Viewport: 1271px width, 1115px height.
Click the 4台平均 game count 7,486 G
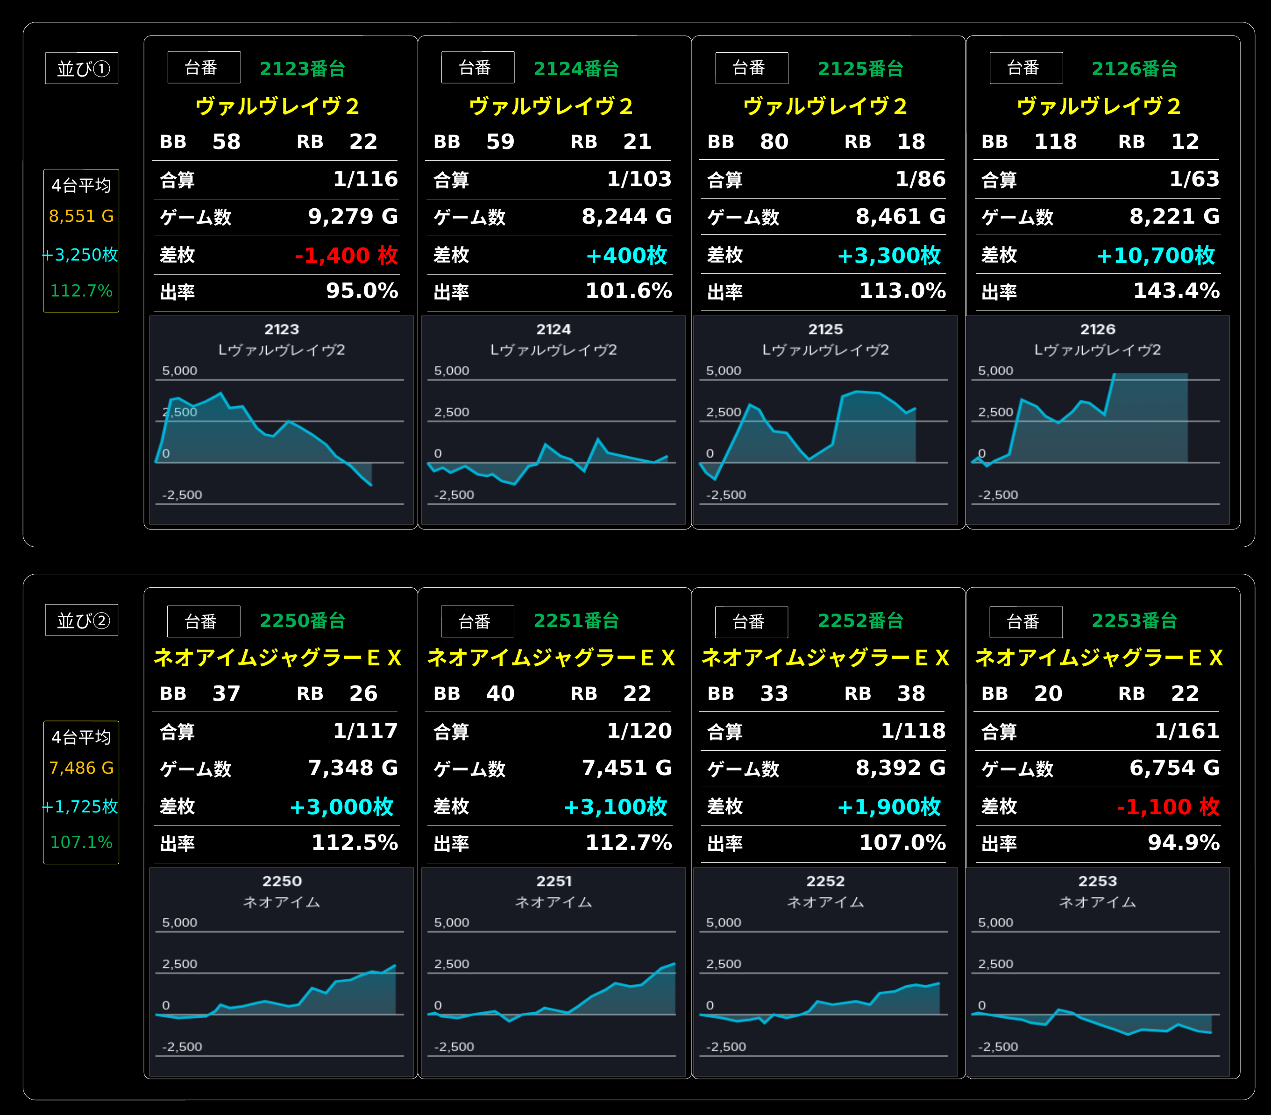coord(81,768)
